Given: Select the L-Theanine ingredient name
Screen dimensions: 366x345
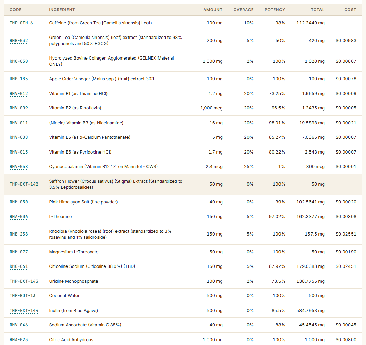Looking at the screenshot, I should pyautogui.click(x=60, y=217).
